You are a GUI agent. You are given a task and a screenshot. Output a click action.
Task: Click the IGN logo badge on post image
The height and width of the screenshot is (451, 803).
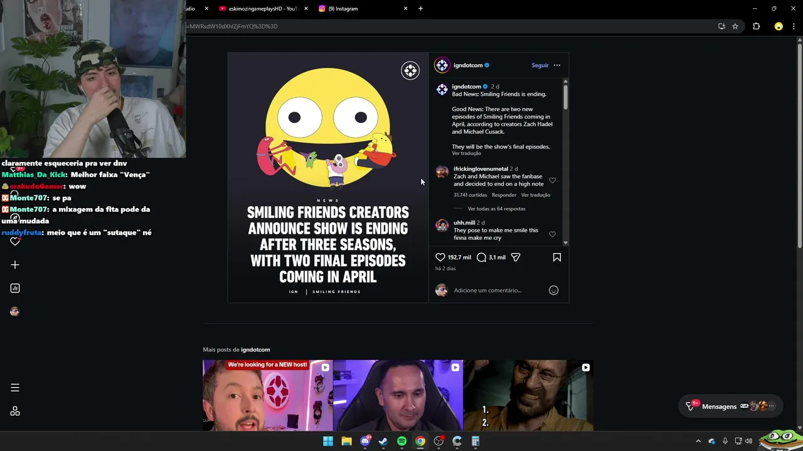[x=410, y=70]
